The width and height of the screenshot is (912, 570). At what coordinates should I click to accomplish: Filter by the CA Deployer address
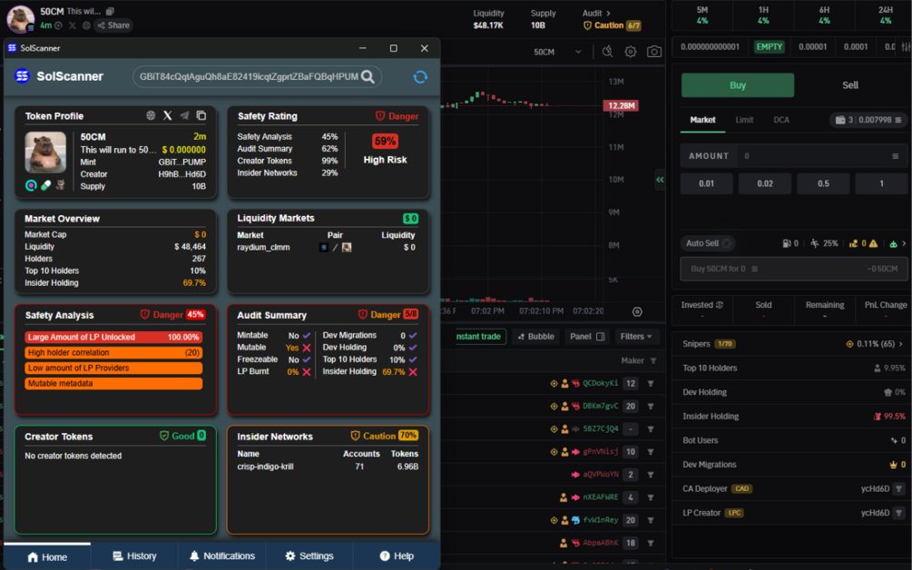click(x=898, y=488)
